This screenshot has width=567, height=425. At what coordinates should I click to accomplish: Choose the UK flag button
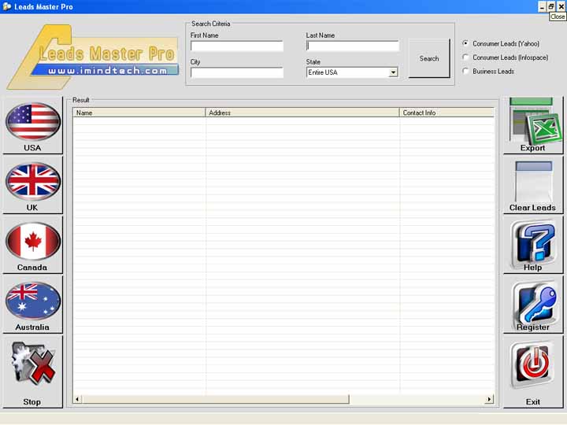click(32, 186)
